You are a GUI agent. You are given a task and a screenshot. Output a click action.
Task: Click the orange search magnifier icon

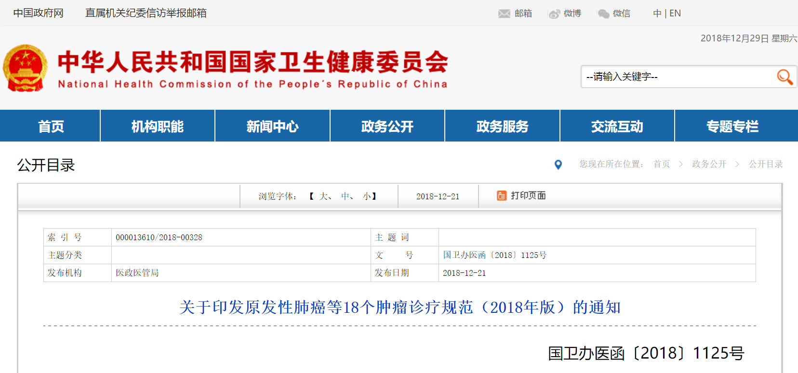tap(785, 77)
